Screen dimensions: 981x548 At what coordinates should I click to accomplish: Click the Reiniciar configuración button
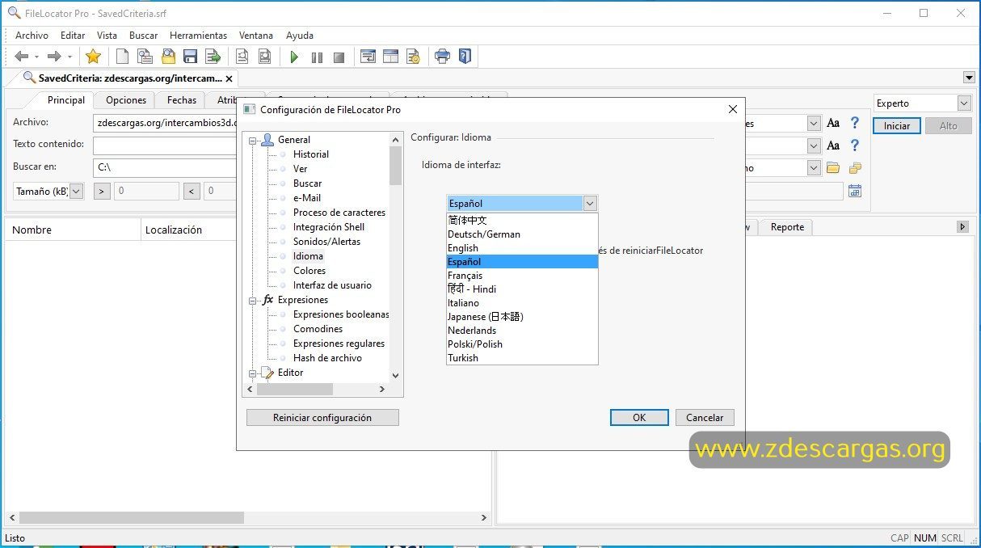coord(322,418)
